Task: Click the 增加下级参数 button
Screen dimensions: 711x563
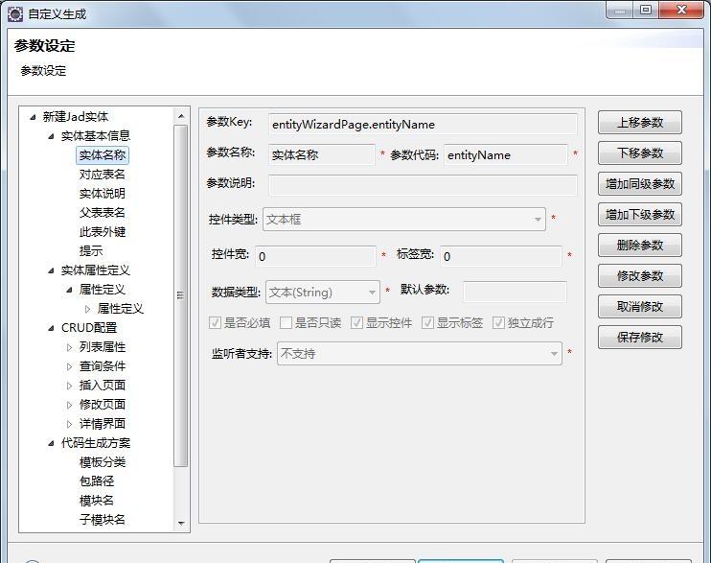Action: [640, 214]
